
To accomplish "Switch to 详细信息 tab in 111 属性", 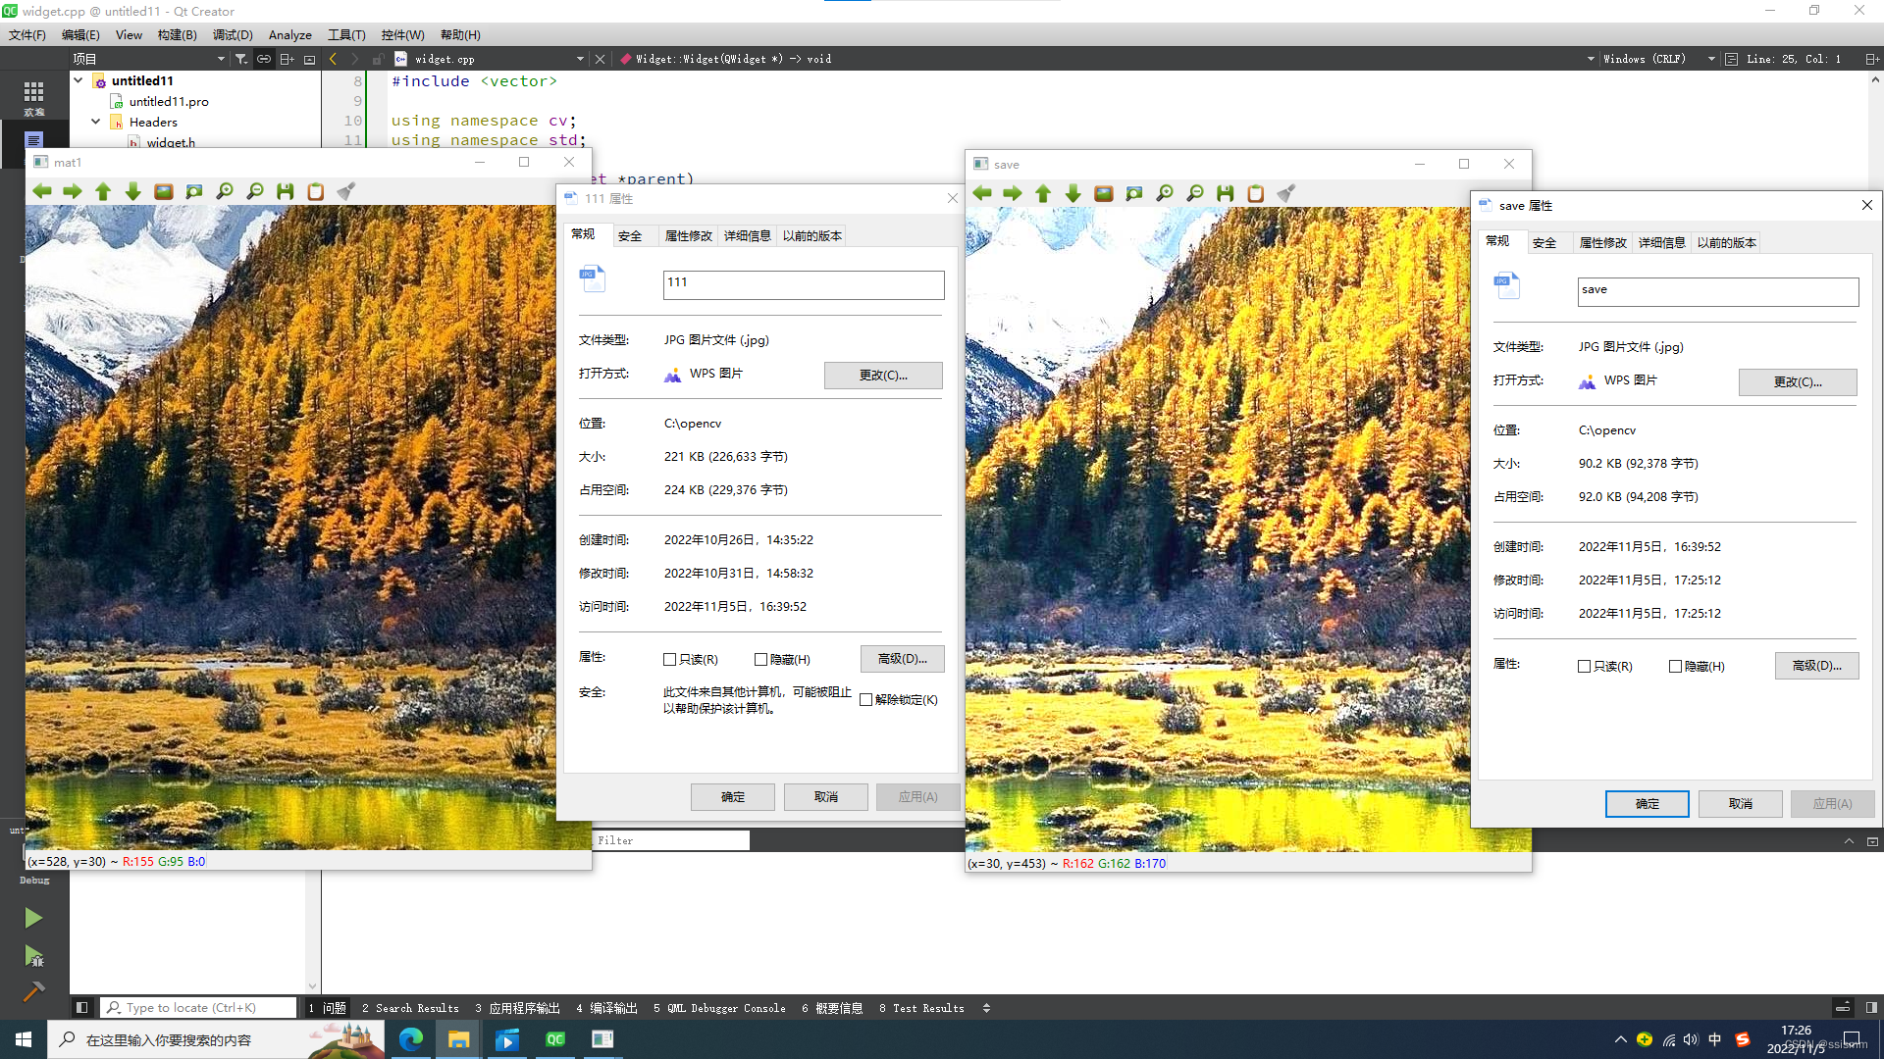I will (x=748, y=236).
